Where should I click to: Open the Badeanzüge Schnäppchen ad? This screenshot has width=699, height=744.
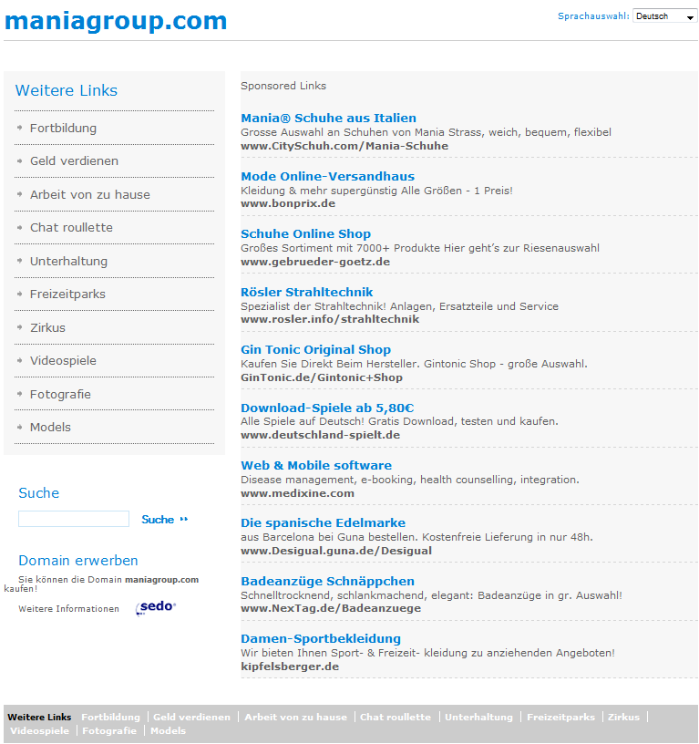(328, 581)
